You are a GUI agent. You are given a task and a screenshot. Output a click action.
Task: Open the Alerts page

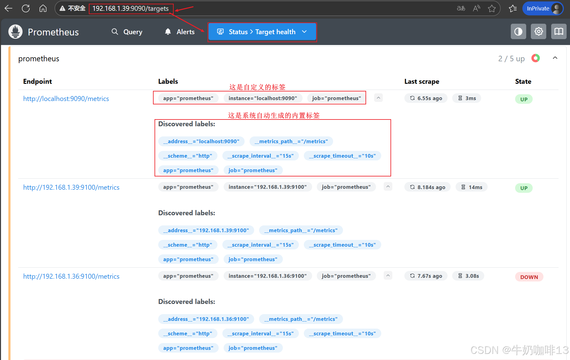pos(180,32)
